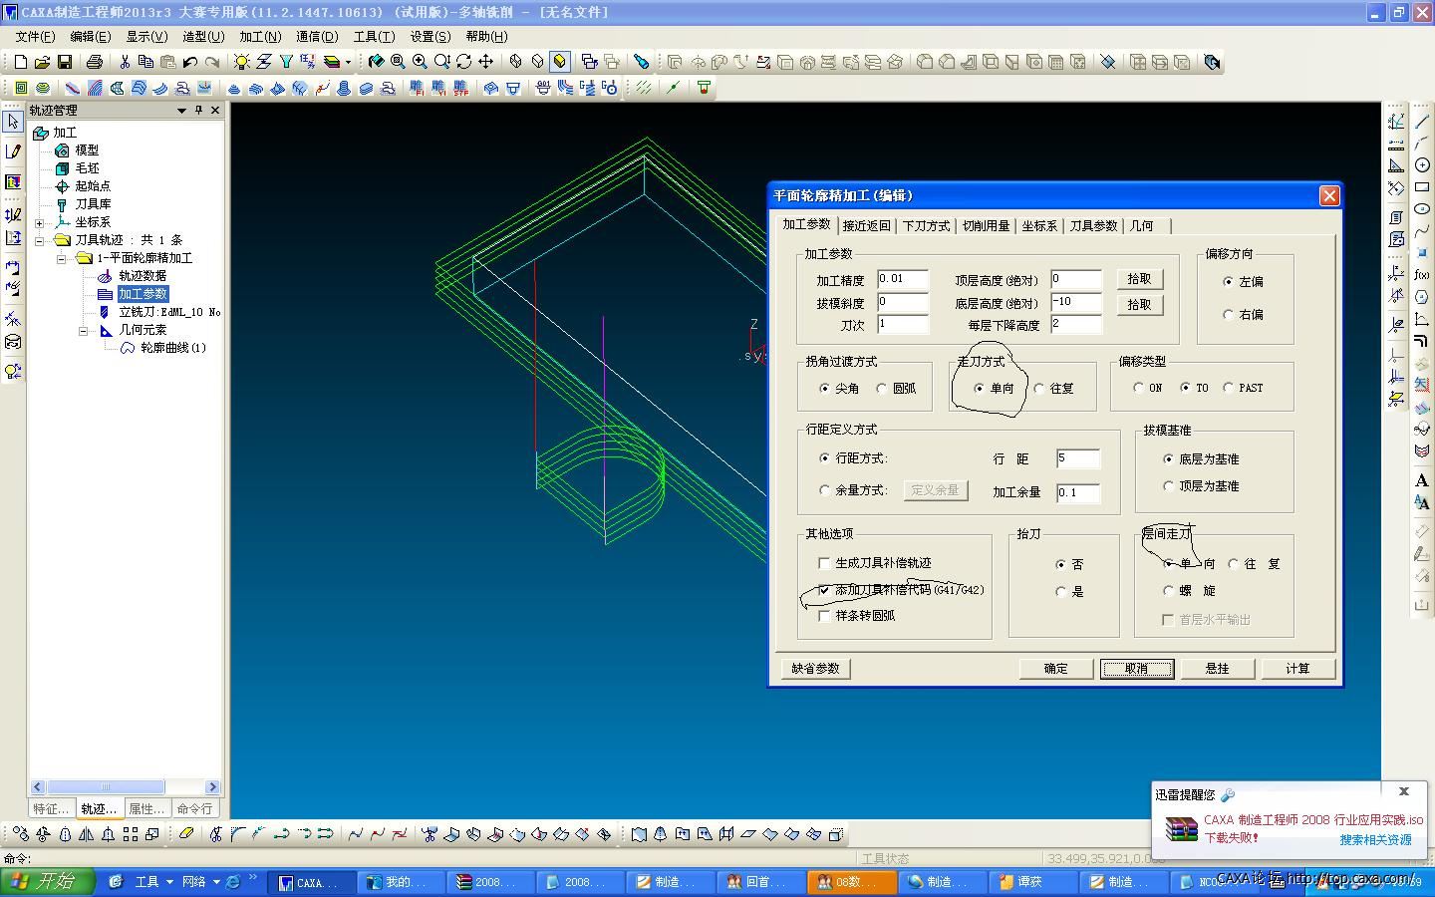Open the 刀具库 tool library item
Viewport: 1435px width, 897px height.
tap(93, 204)
